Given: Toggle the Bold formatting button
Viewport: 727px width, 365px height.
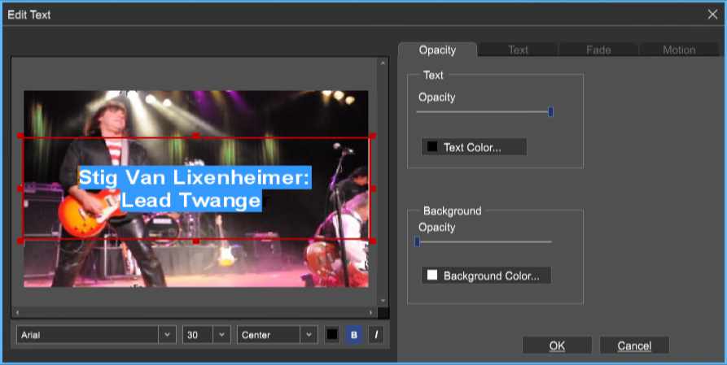Looking at the screenshot, I should click(x=354, y=335).
